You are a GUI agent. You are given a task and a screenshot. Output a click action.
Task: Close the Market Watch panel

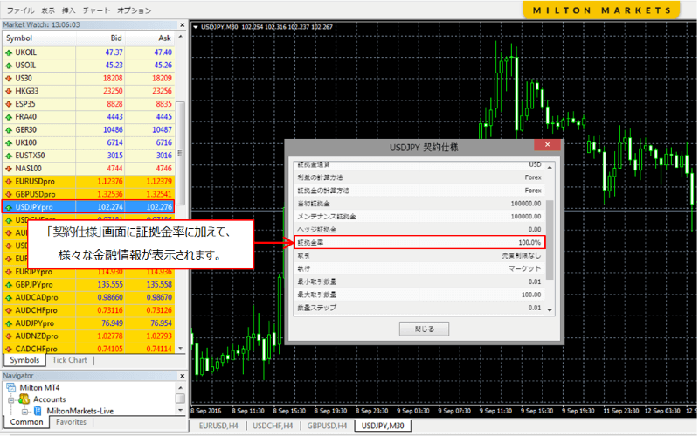[x=182, y=25]
